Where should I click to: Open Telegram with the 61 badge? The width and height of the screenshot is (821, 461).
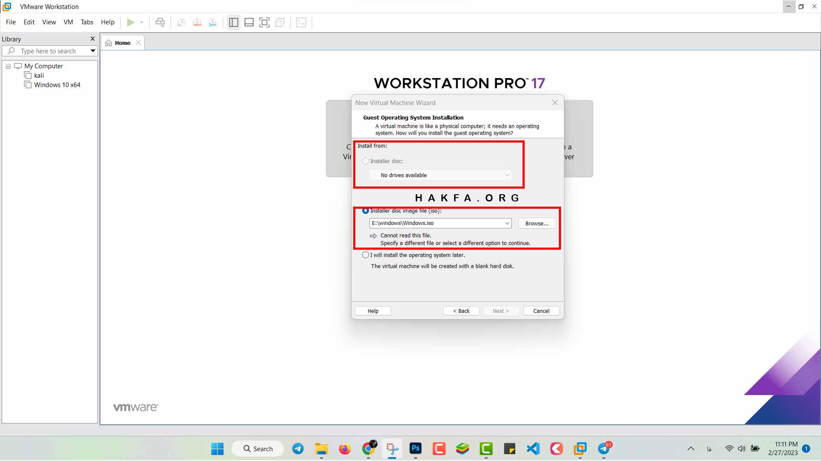click(x=604, y=449)
